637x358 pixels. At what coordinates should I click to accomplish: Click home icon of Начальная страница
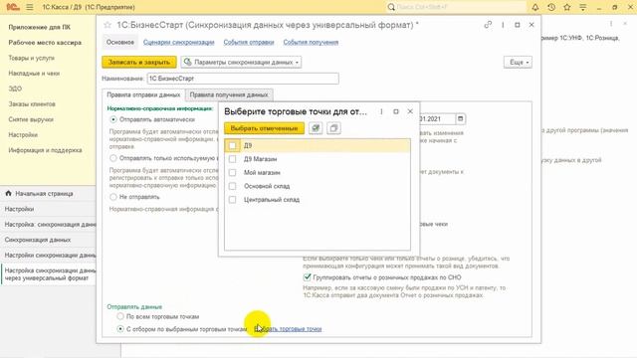click(x=8, y=193)
